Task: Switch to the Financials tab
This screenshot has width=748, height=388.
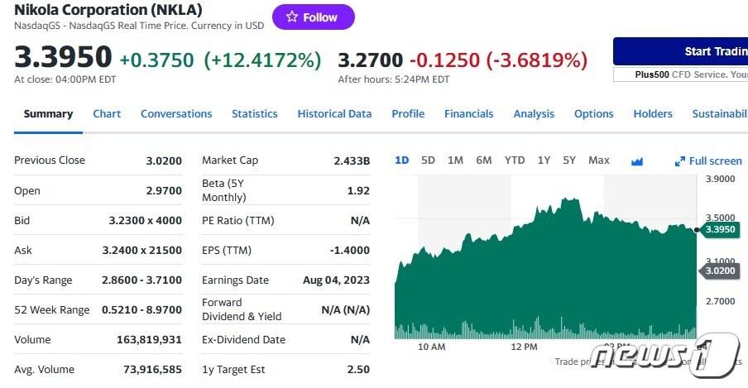Action: (x=468, y=114)
